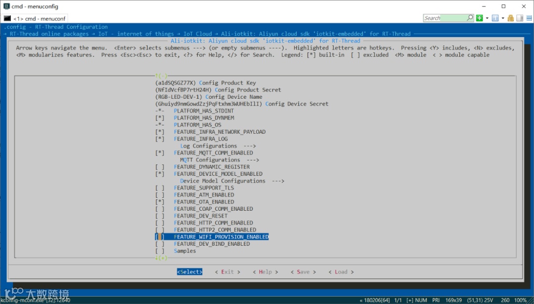Click the small black console tab icon
Viewport: 534px width, 304px height.
7,18
